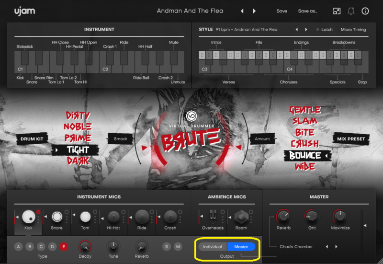
Task: Choose the Slam mix preset
Action: [305, 121]
